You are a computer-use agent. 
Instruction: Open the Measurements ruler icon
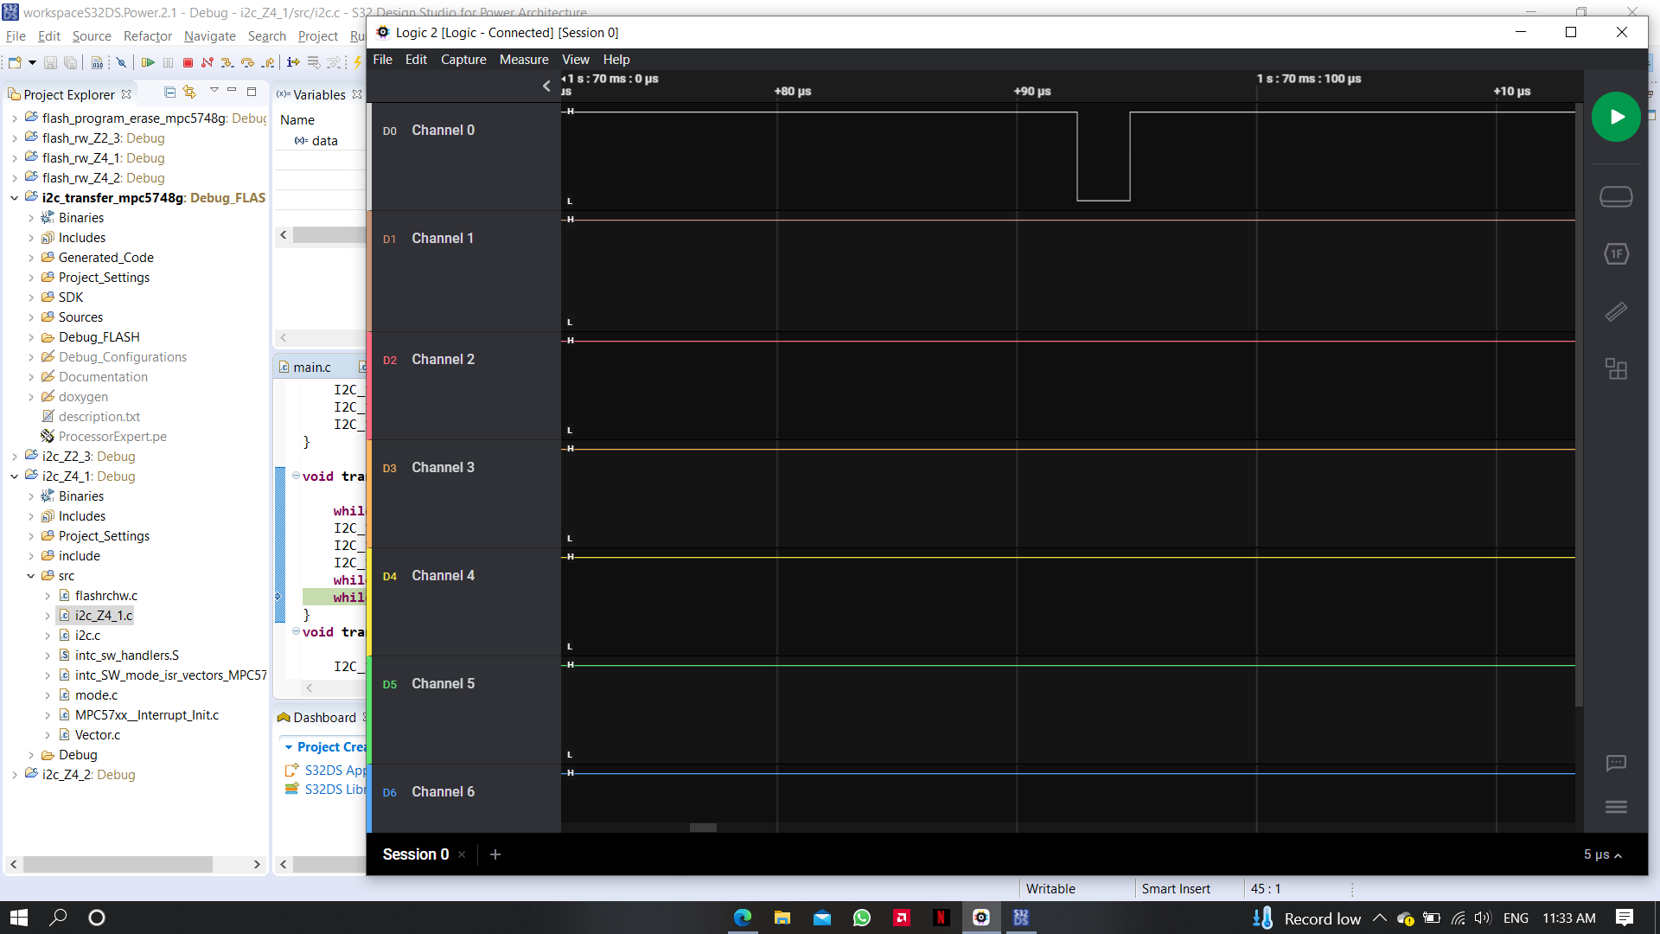pyautogui.click(x=1615, y=311)
